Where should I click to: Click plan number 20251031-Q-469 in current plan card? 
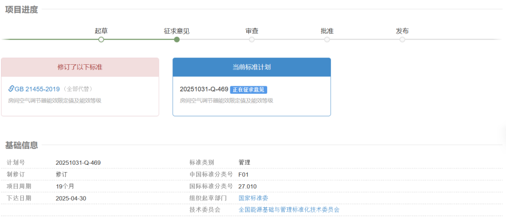tap(204, 89)
